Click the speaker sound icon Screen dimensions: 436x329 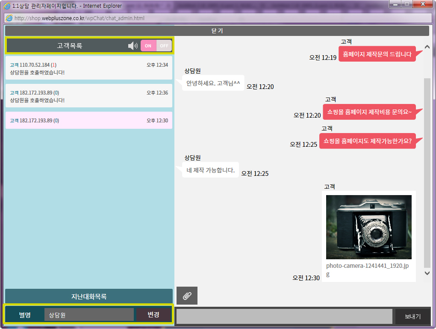point(133,46)
